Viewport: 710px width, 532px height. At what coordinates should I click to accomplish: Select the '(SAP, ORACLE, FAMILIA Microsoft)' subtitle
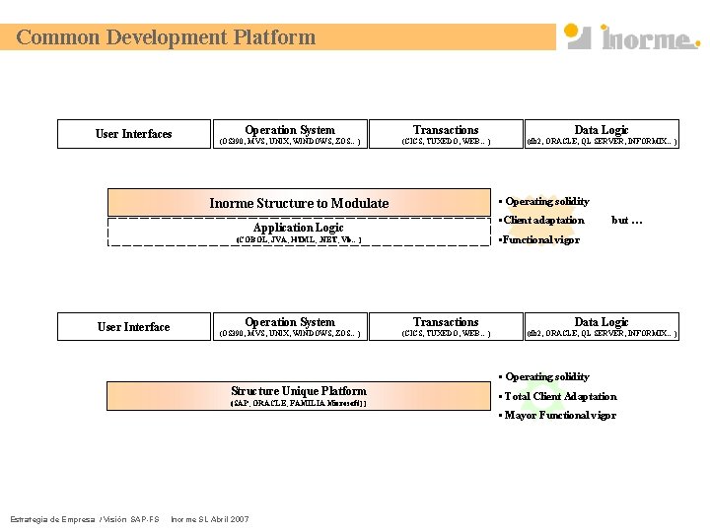[x=299, y=403]
